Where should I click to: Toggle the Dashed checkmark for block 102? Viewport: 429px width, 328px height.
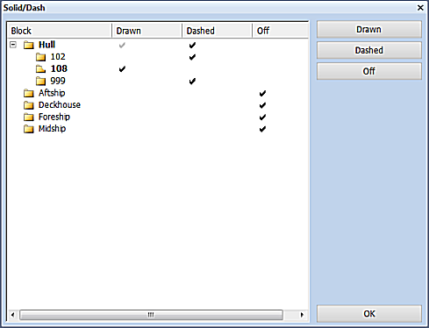pyautogui.click(x=192, y=57)
